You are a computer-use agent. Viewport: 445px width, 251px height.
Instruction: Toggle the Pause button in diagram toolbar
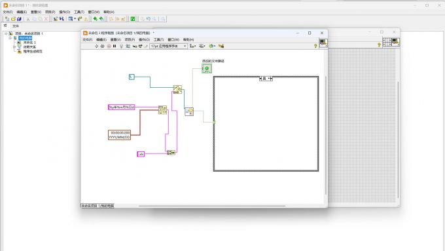pos(115,46)
